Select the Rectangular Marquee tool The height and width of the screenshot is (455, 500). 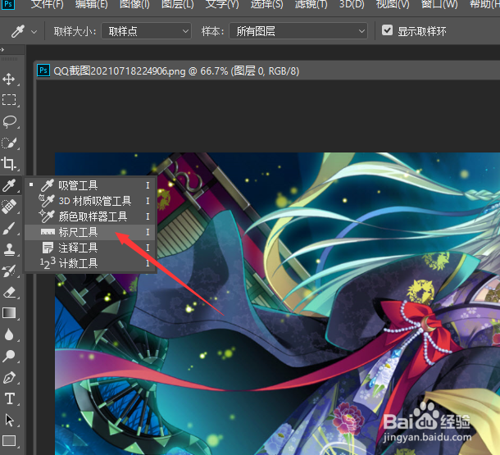9,100
